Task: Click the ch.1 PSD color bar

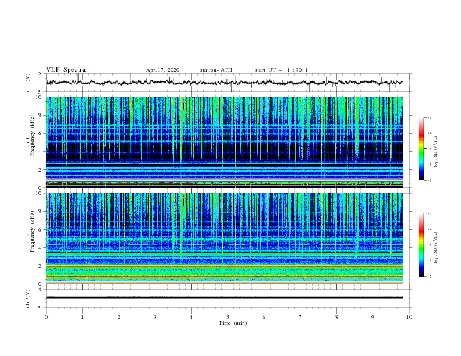Action: (421, 149)
